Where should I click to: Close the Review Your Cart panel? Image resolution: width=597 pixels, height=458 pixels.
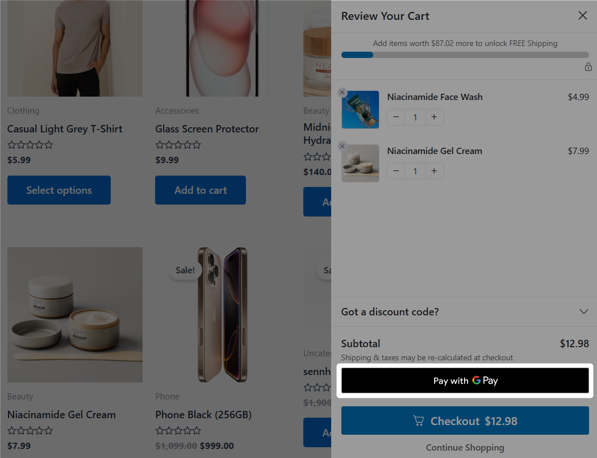pos(582,16)
